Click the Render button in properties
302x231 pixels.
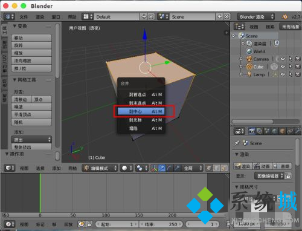[243, 166]
